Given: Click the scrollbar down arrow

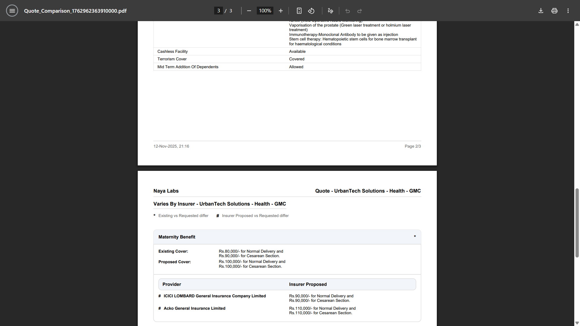Looking at the screenshot, I should [577, 322].
